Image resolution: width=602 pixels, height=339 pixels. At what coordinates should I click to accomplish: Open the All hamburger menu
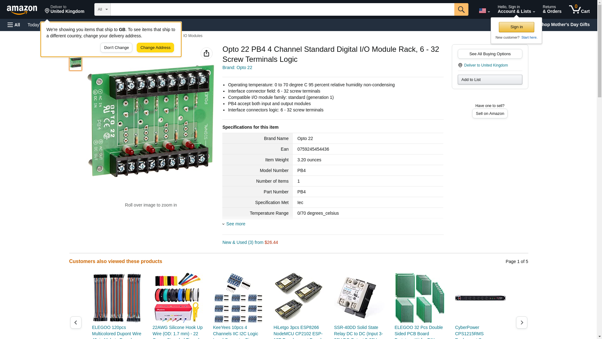14,25
